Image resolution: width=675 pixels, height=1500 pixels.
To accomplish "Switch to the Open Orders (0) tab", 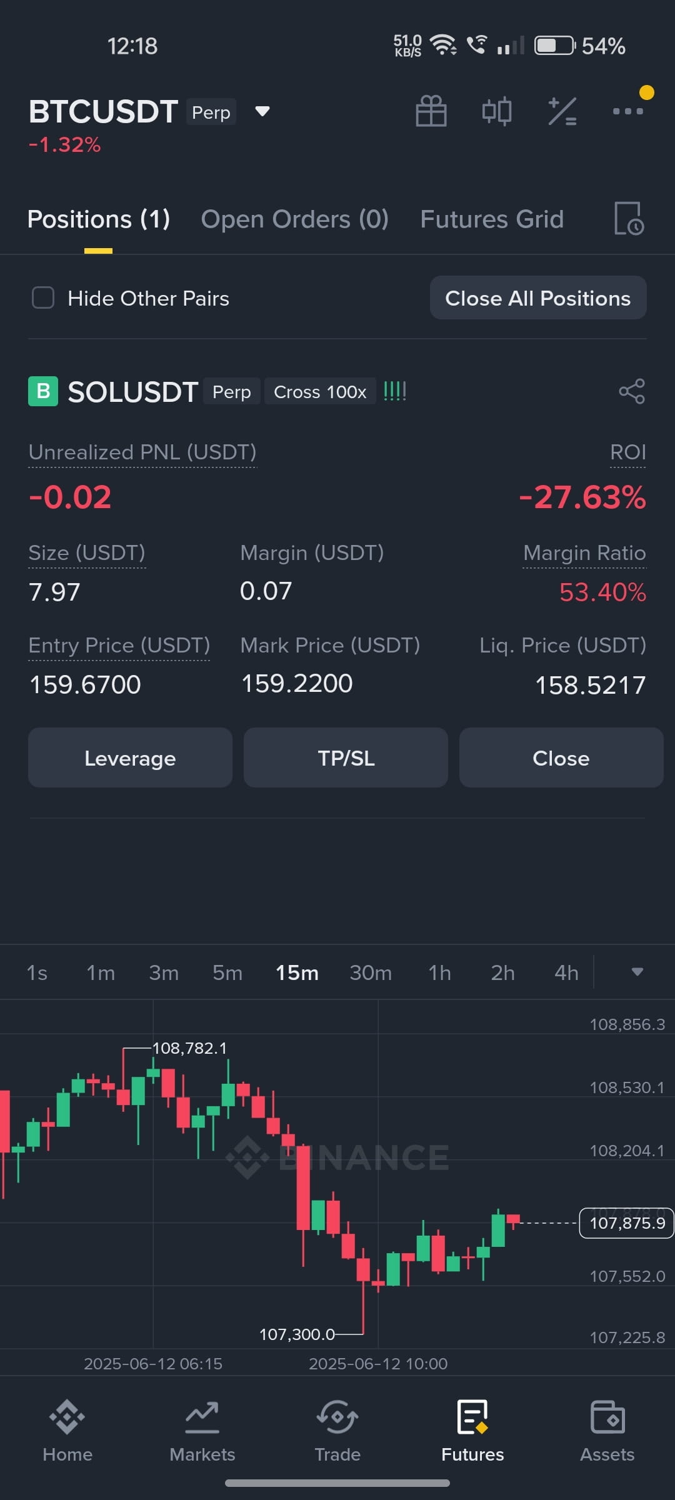I will click(295, 219).
